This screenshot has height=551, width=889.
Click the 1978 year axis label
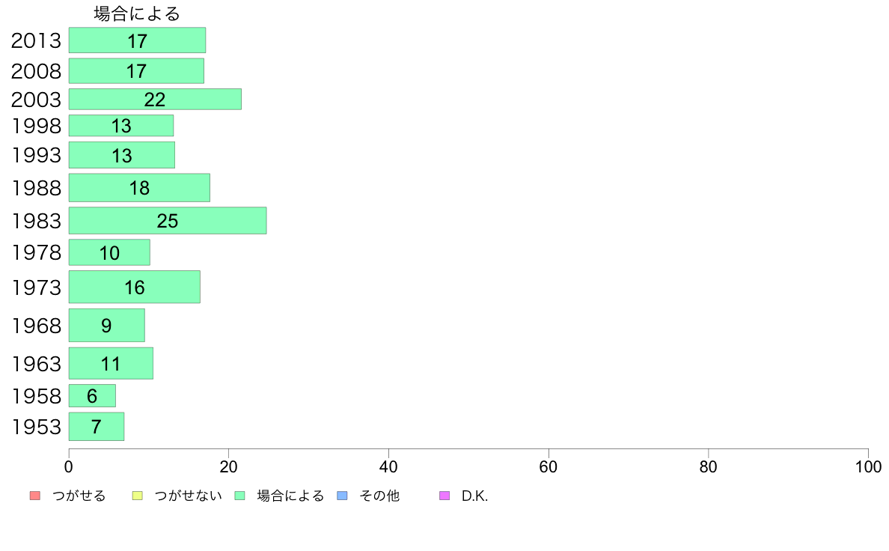click(36, 252)
